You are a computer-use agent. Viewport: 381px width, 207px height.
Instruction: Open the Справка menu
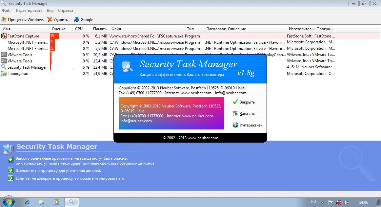coord(66,11)
